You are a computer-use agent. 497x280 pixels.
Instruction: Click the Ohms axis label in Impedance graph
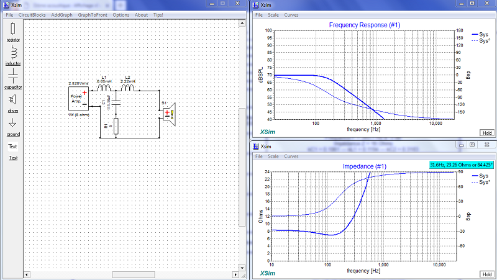click(261, 216)
